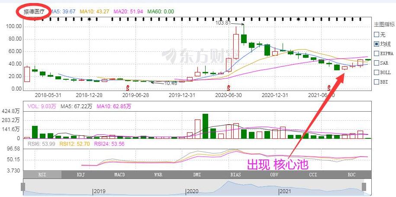The image size is (396, 197).
Task: Enable the BOLL indicator checkbox
Action: point(376,72)
